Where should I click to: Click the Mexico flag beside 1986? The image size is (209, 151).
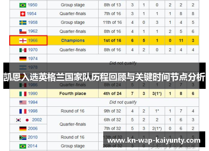(x=23, y=85)
